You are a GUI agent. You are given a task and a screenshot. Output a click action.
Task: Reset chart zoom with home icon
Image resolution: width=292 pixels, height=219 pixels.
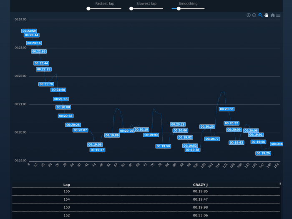click(273, 15)
